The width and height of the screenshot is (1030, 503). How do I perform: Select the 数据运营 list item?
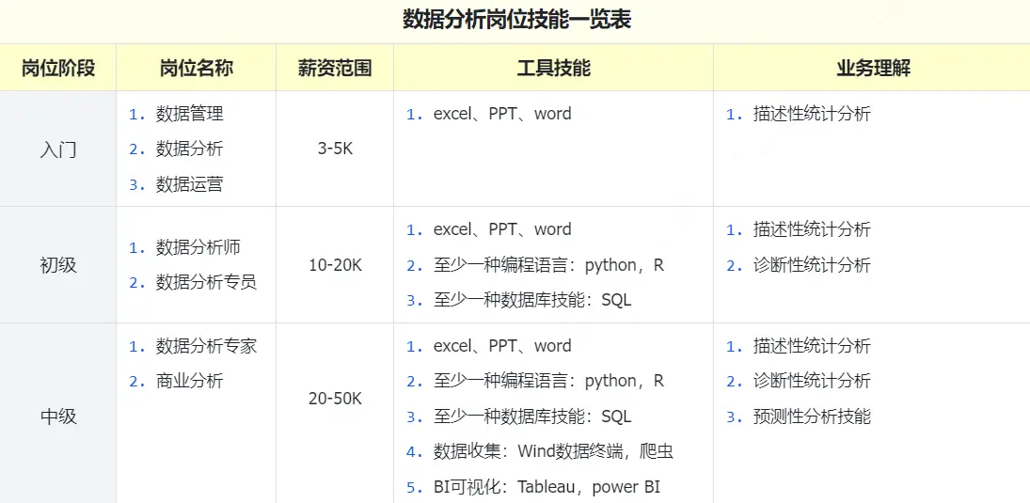[x=189, y=184]
